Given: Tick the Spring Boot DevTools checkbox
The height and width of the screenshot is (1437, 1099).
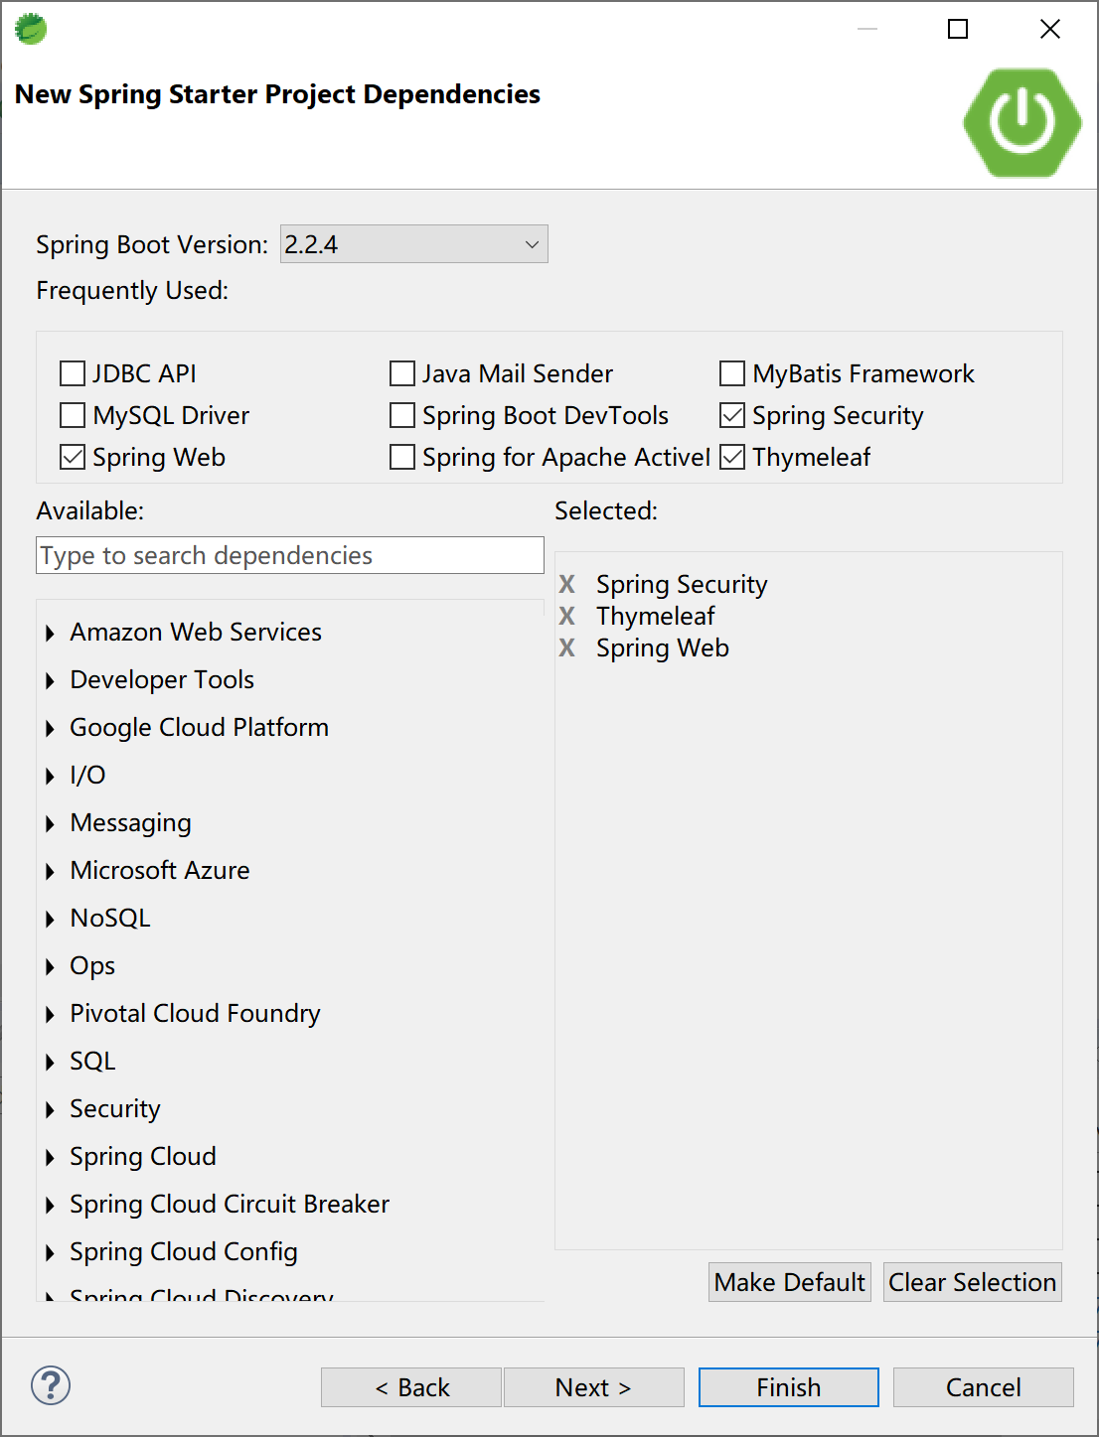Looking at the screenshot, I should (x=402, y=415).
